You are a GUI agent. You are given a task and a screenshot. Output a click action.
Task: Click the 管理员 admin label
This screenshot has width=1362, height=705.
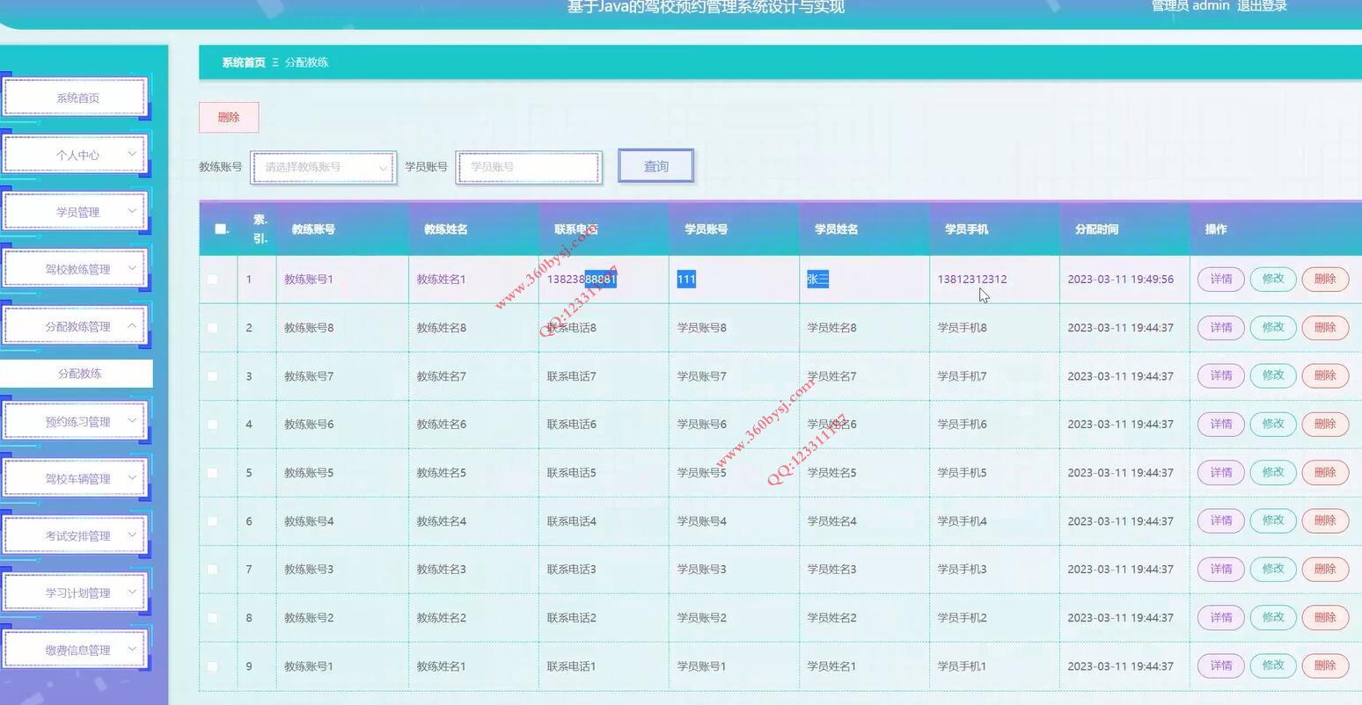click(1190, 6)
